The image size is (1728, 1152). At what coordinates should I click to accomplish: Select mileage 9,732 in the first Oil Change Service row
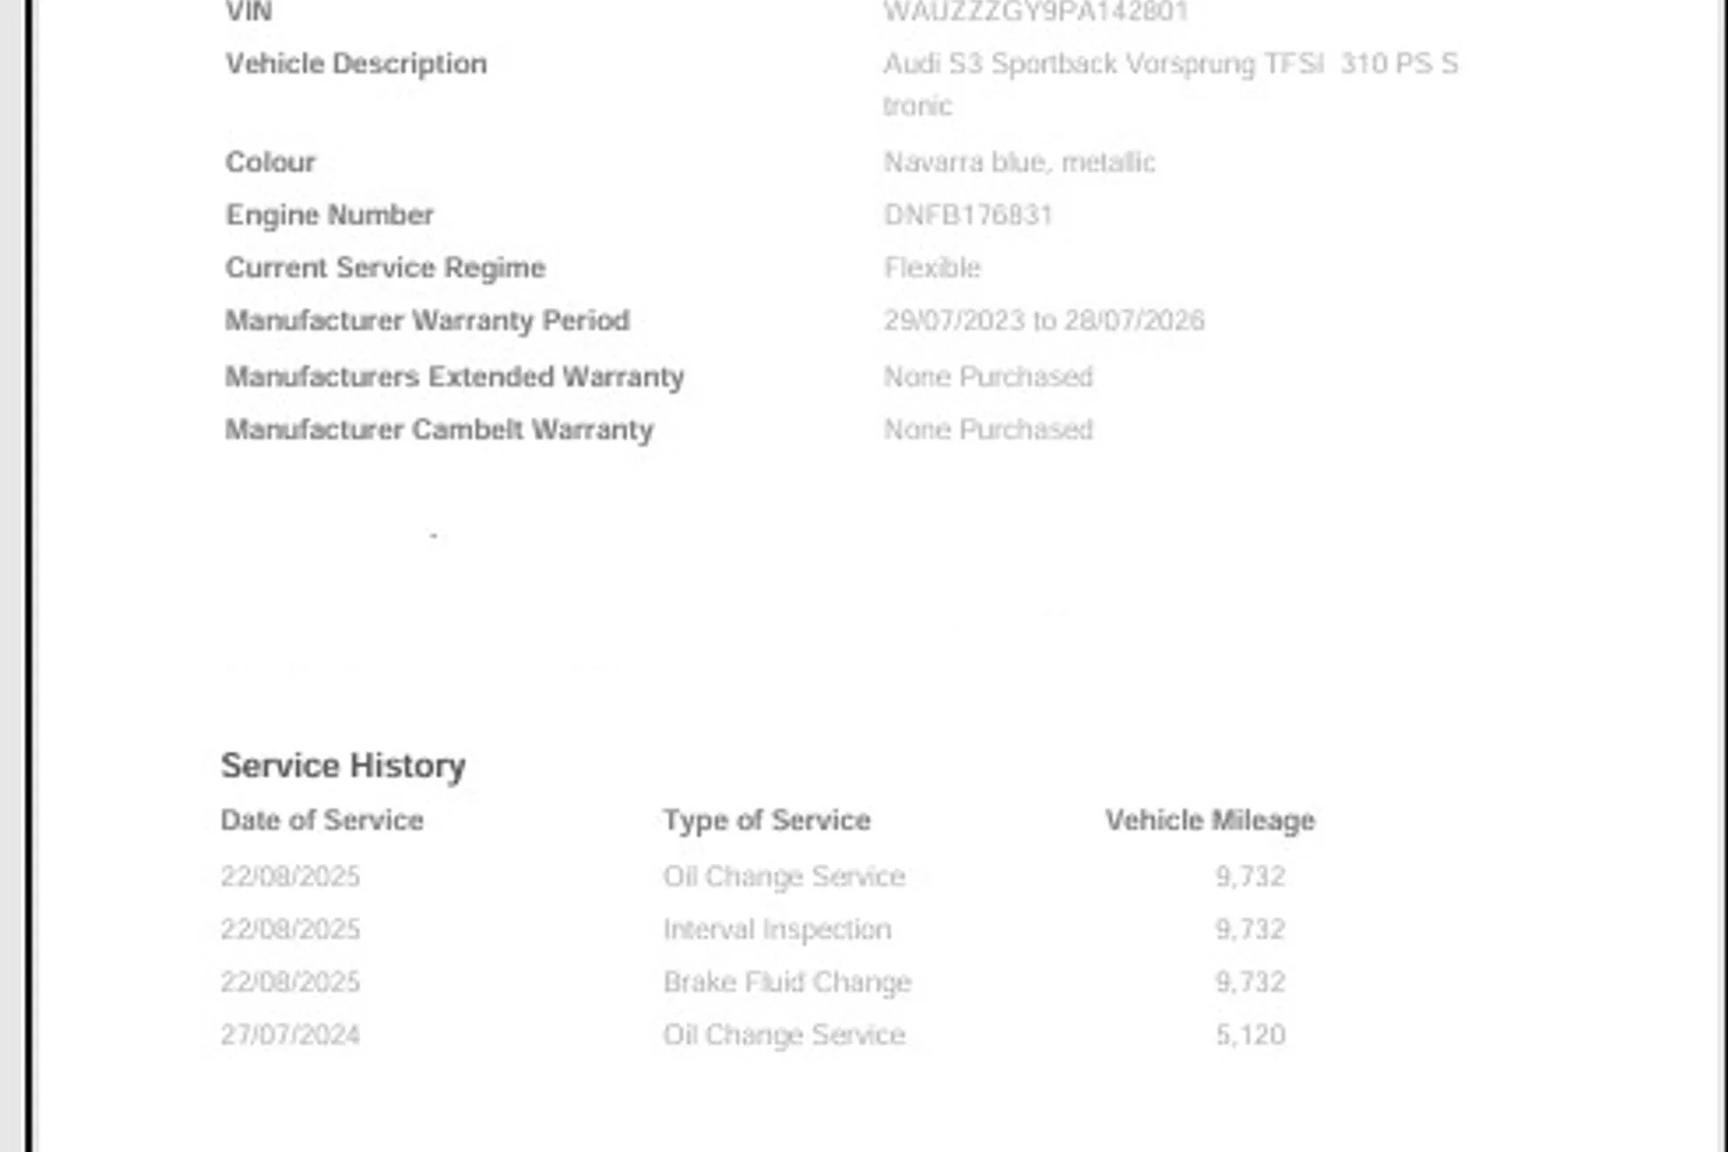[x=1250, y=877]
